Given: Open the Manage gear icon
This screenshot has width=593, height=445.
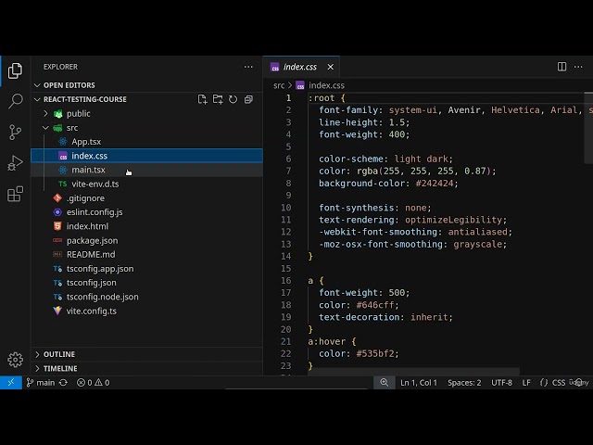Looking at the screenshot, I should [x=15, y=360].
